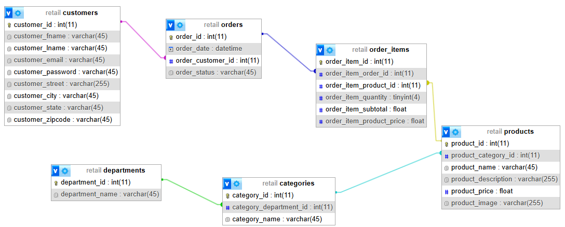Image resolution: width=565 pixels, height=227 pixels.
Task: Select the retail customers table title
Action: pos(72,13)
